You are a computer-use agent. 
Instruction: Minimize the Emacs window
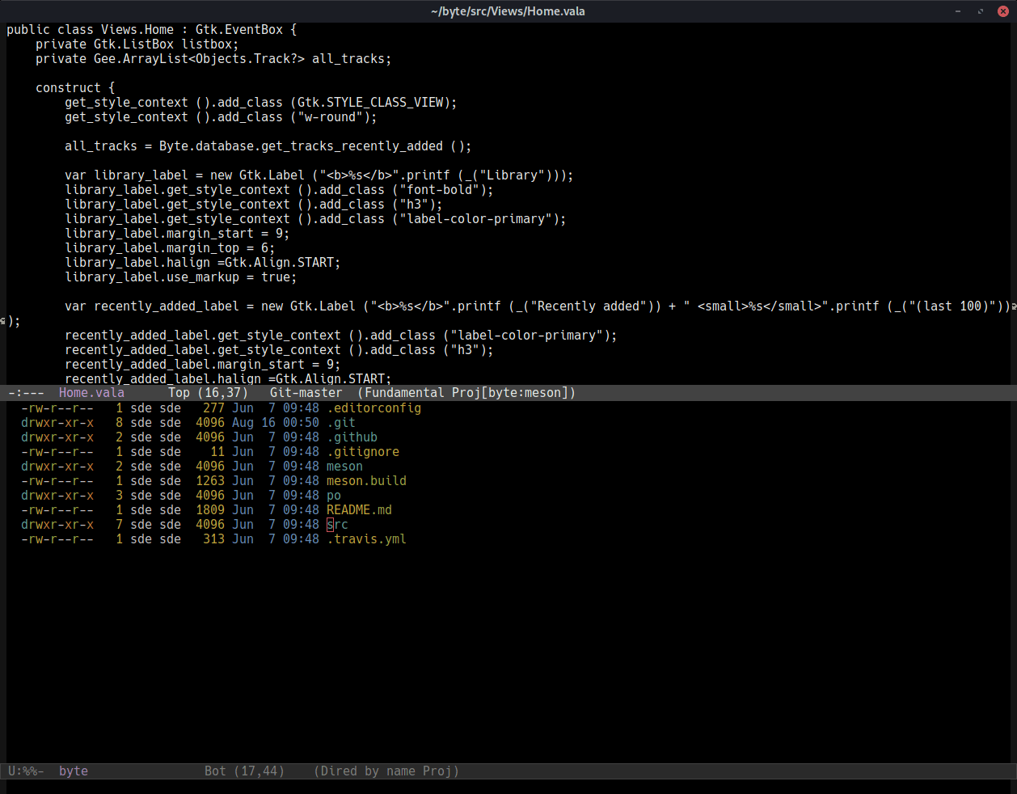(958, 11)
